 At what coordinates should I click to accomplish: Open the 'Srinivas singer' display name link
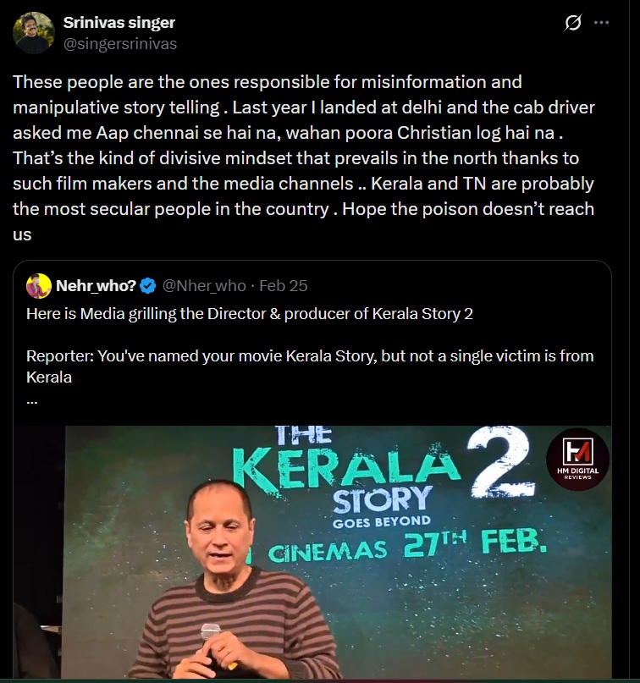119,23
